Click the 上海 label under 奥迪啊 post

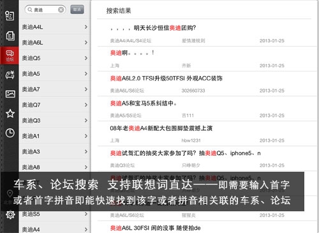click(x=115, y=66)
